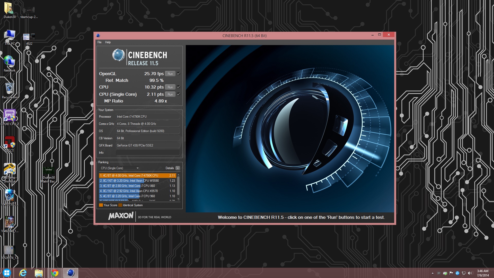Select the teamcup-2 desktop icon
Viewport: 494px width, 278px height.
pyautogui.click(x=29, y=12)
